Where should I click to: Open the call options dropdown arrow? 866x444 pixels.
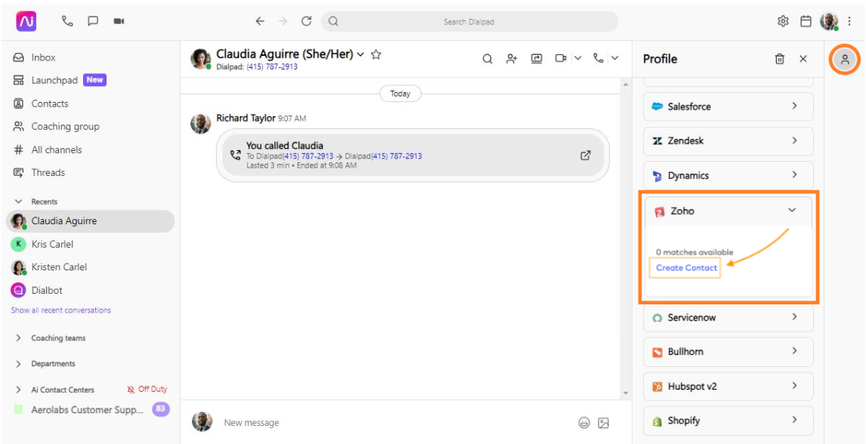point(614,58)
